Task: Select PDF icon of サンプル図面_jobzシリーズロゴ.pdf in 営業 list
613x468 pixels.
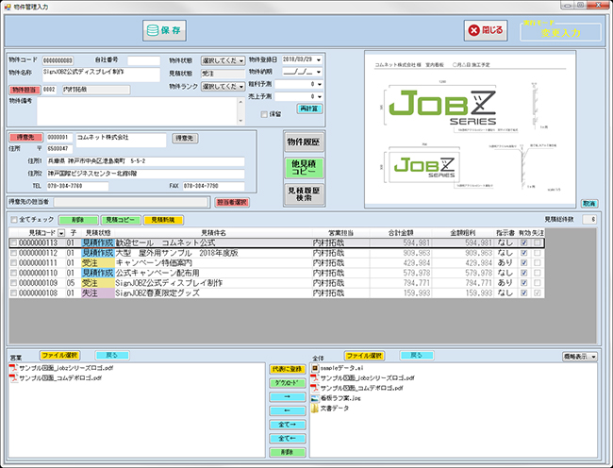Action: 14,368
